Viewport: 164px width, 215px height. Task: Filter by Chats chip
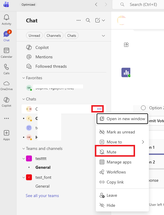tap(72, 36)
